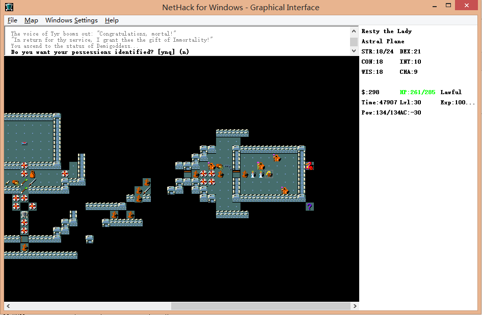
Task: Open the Help menu
Action: click(112, 20)
